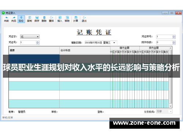The image size is (183, 132).
Task: Click the 记账凭证 title heading
Action: click(x=94, y=32)
